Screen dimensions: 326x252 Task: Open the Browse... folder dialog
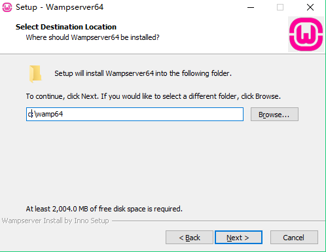pos(274,114)
